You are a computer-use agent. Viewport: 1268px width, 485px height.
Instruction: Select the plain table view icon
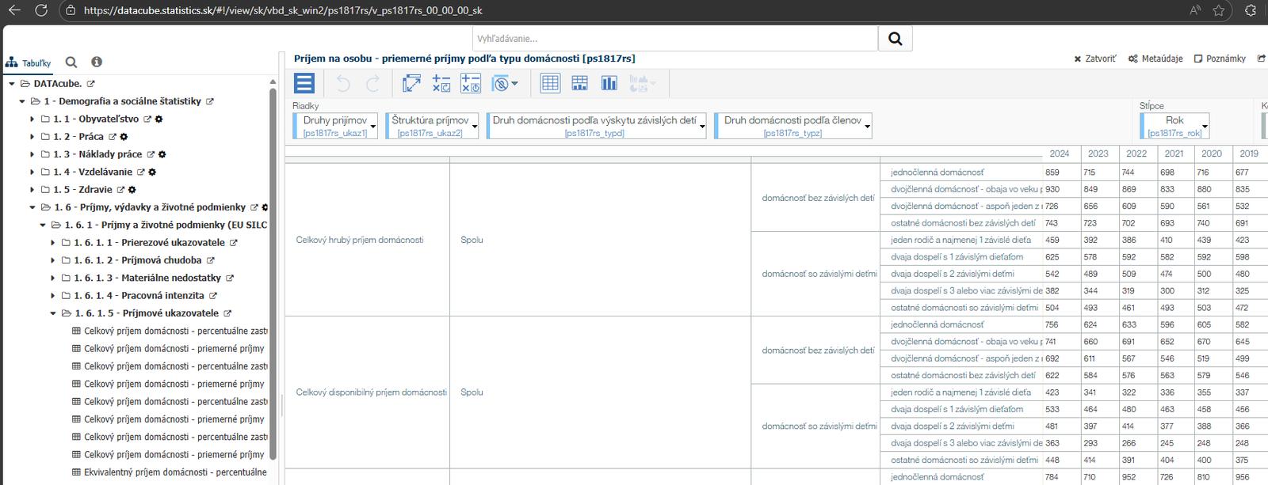(x=550, y=83)
